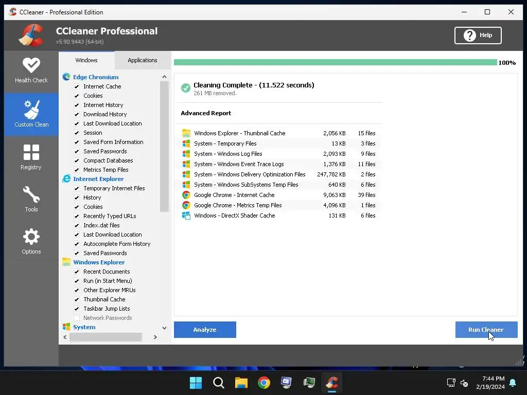The width and height of the screenshot is (527, 395).
Task: Select the System category header
Action: [84, 327]
